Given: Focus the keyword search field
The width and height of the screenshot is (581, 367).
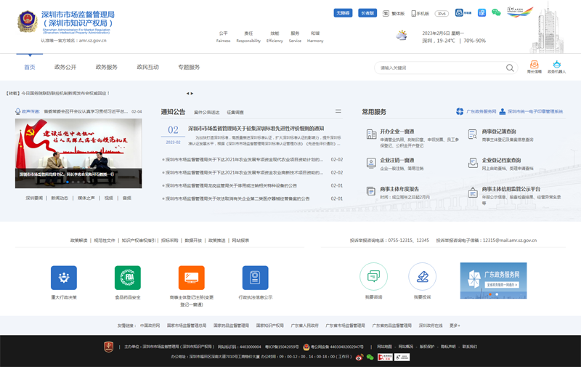Looking at the screenshot, I should [x=441, y=68].
